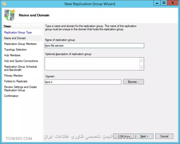
Task: Click the 'Name and Domain' page heading
Action: tap(34, 15)
